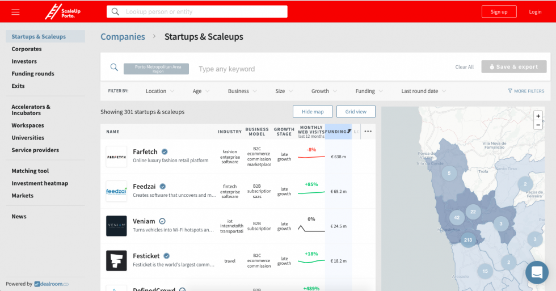Expand the Funding filter dropdown

[x=369, y=91]
